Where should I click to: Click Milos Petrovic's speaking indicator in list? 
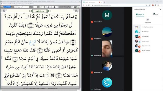point(139,42)
